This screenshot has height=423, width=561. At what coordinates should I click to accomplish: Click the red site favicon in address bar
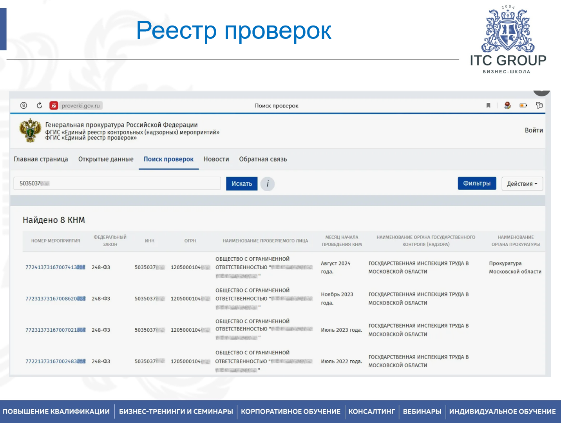54,105
